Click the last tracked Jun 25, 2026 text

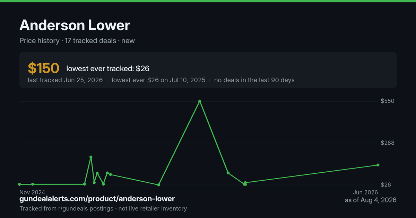coord(65,80)
